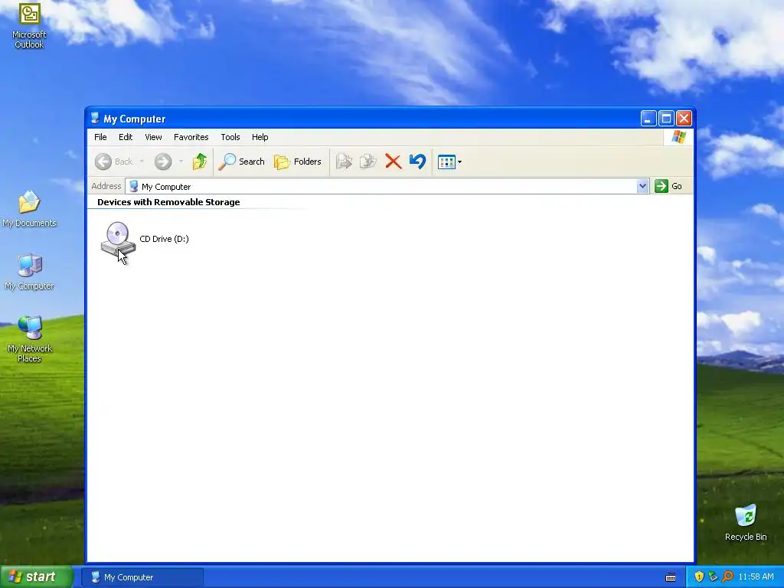This screenshot has width=784, height=588.
Task: Open the Start menu
Action: 36,577
